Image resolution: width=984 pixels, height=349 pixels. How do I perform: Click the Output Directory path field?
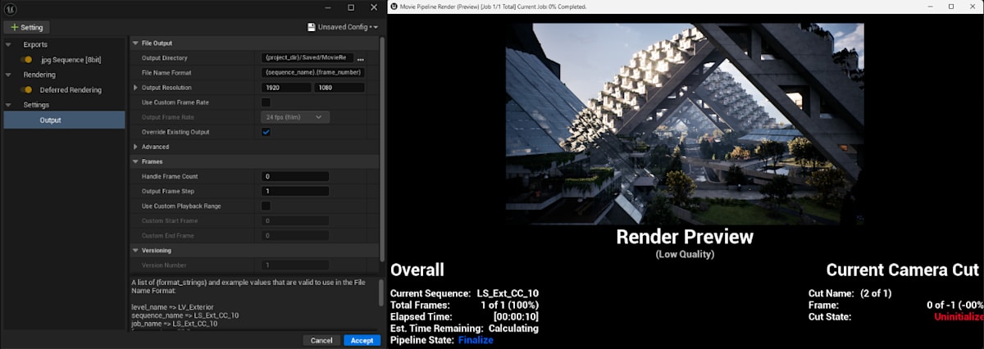[x=307, y=58]
